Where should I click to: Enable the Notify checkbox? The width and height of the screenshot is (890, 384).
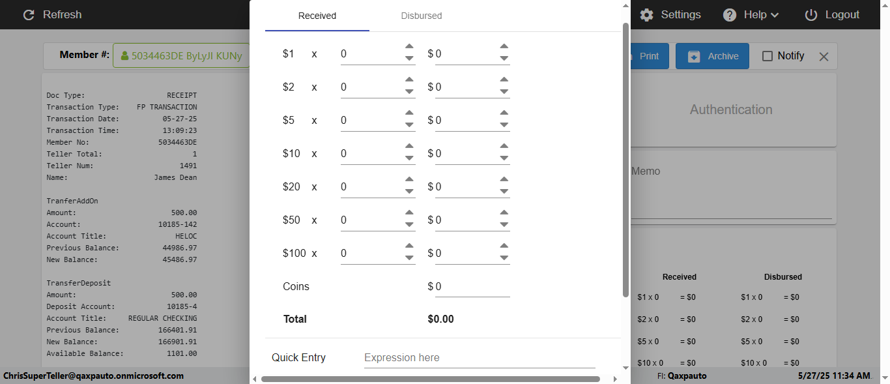tap(768, 56)
